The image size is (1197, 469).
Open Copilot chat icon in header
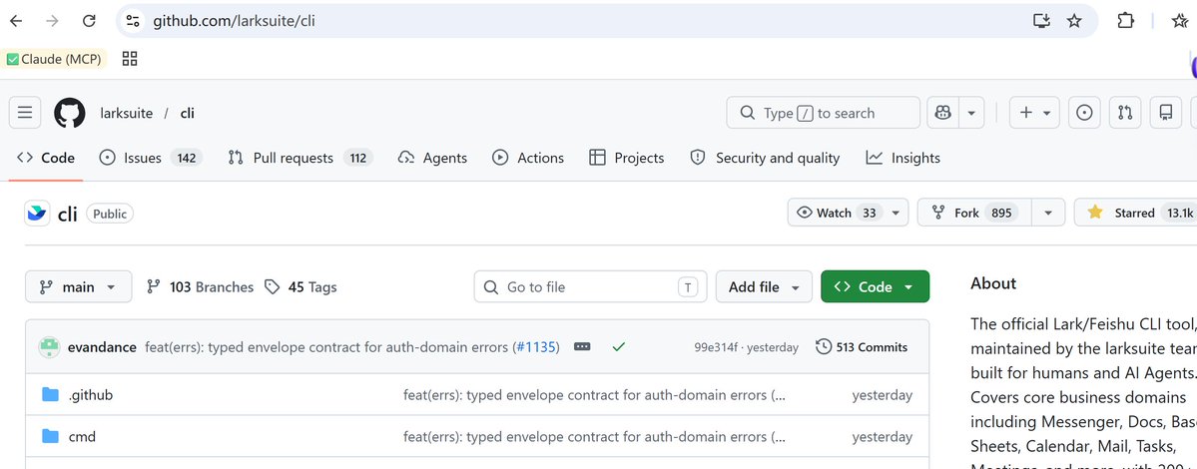[942, 113]
